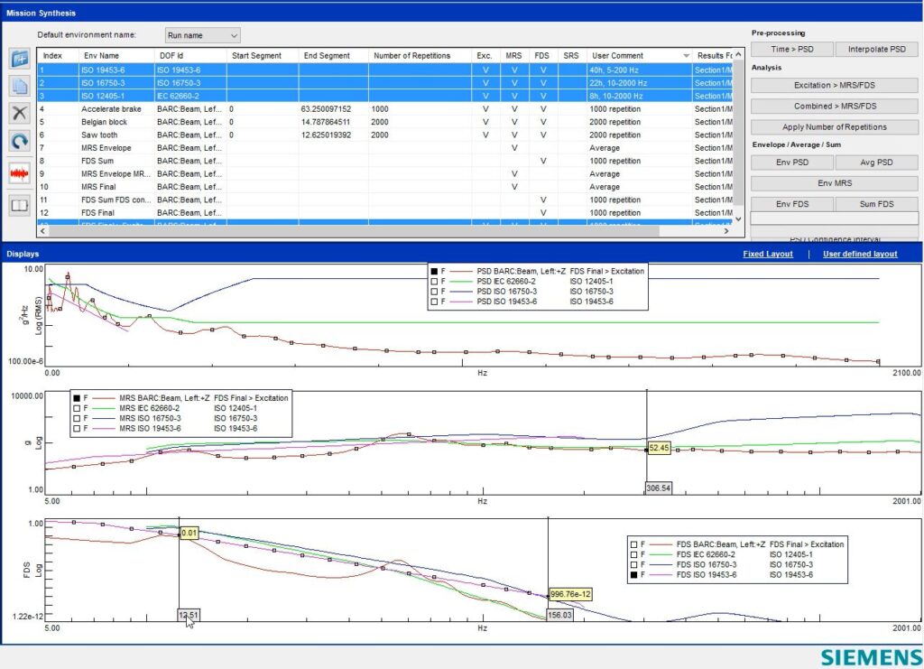Click the green color line for PSD IEC 62660-2
This screenshot has height=669, width=924.
click(462, 281)
